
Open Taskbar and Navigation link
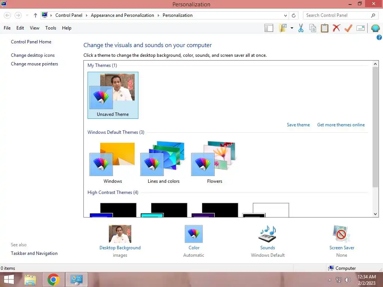click(34, 253)
